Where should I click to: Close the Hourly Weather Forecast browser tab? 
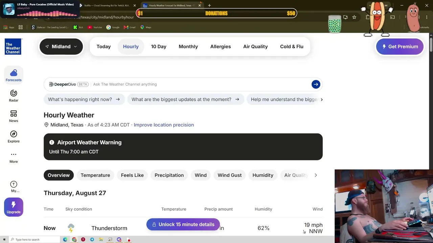[200, 5]
